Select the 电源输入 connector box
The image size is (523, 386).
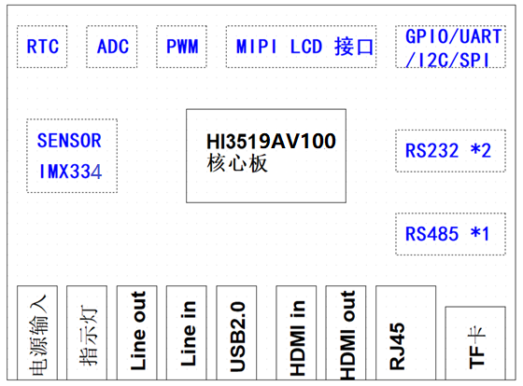tap(37, 333)
